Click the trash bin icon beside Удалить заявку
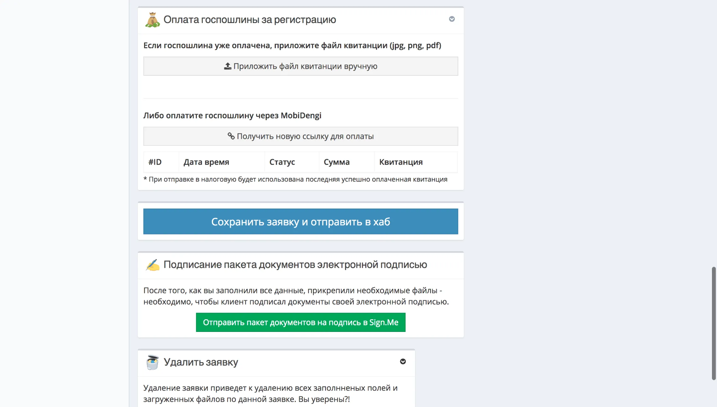This screenshot has width=717, height=407. point(153,362)
